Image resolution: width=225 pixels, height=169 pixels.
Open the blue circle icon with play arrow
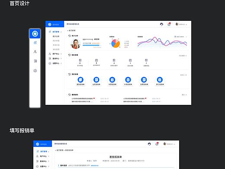click(128, 80)
